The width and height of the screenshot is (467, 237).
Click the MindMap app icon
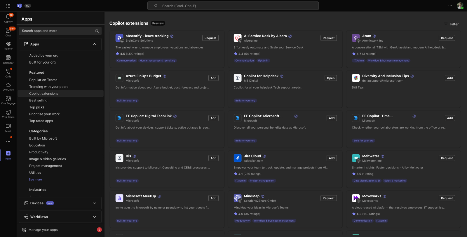coord(238,198)
